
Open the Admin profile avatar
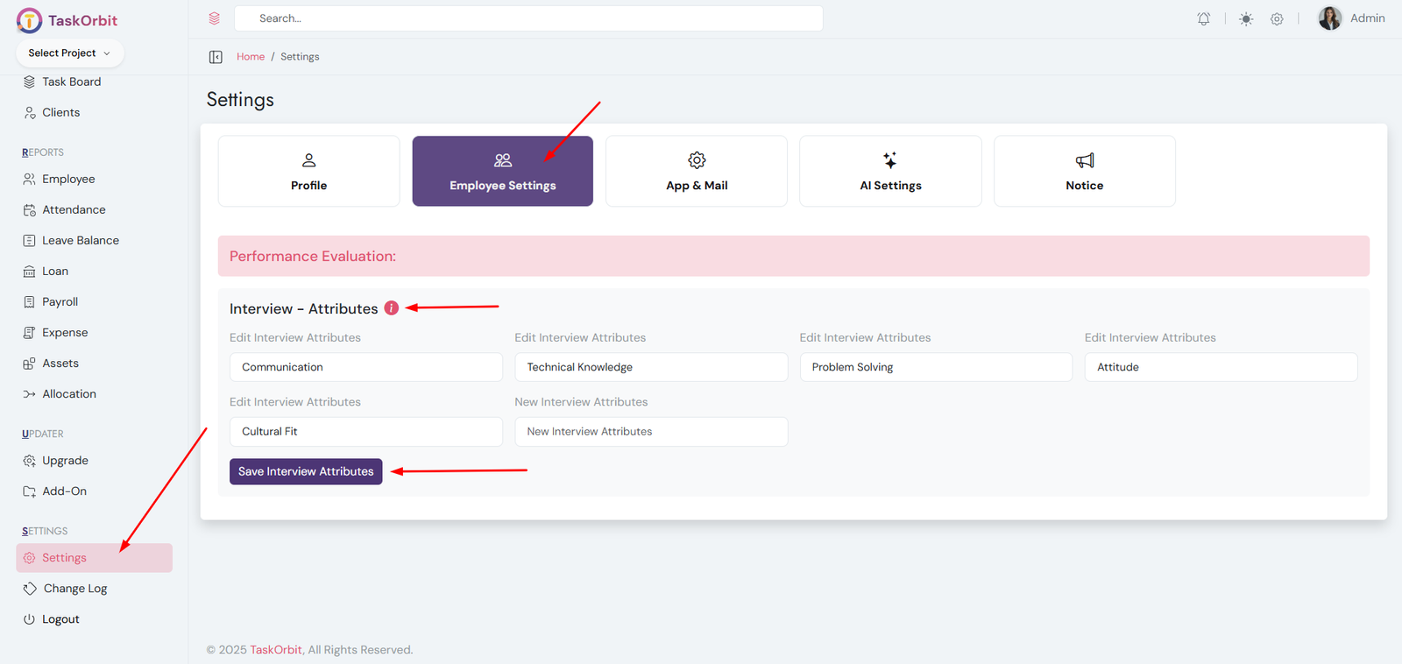pyautogui.click(x=1329, y=18)
